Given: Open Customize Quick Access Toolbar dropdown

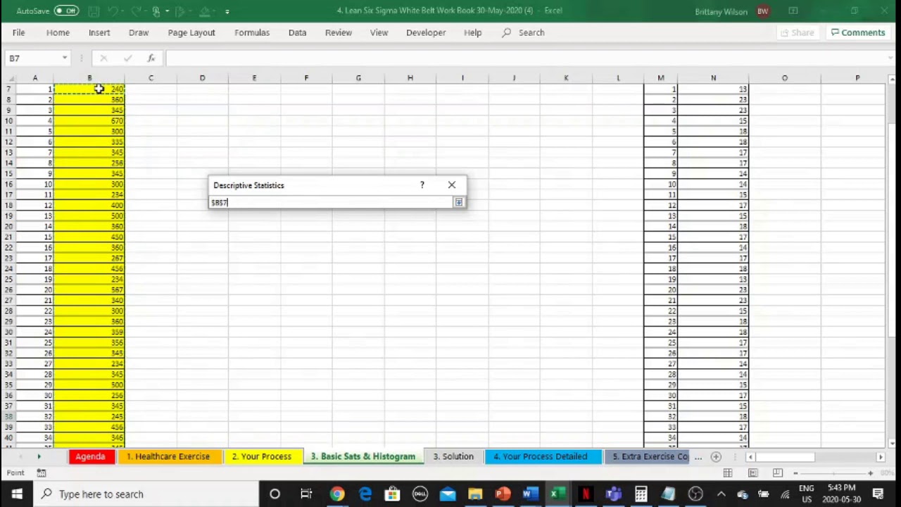Looking at the screenshot, I should click(x=227, y=11).
